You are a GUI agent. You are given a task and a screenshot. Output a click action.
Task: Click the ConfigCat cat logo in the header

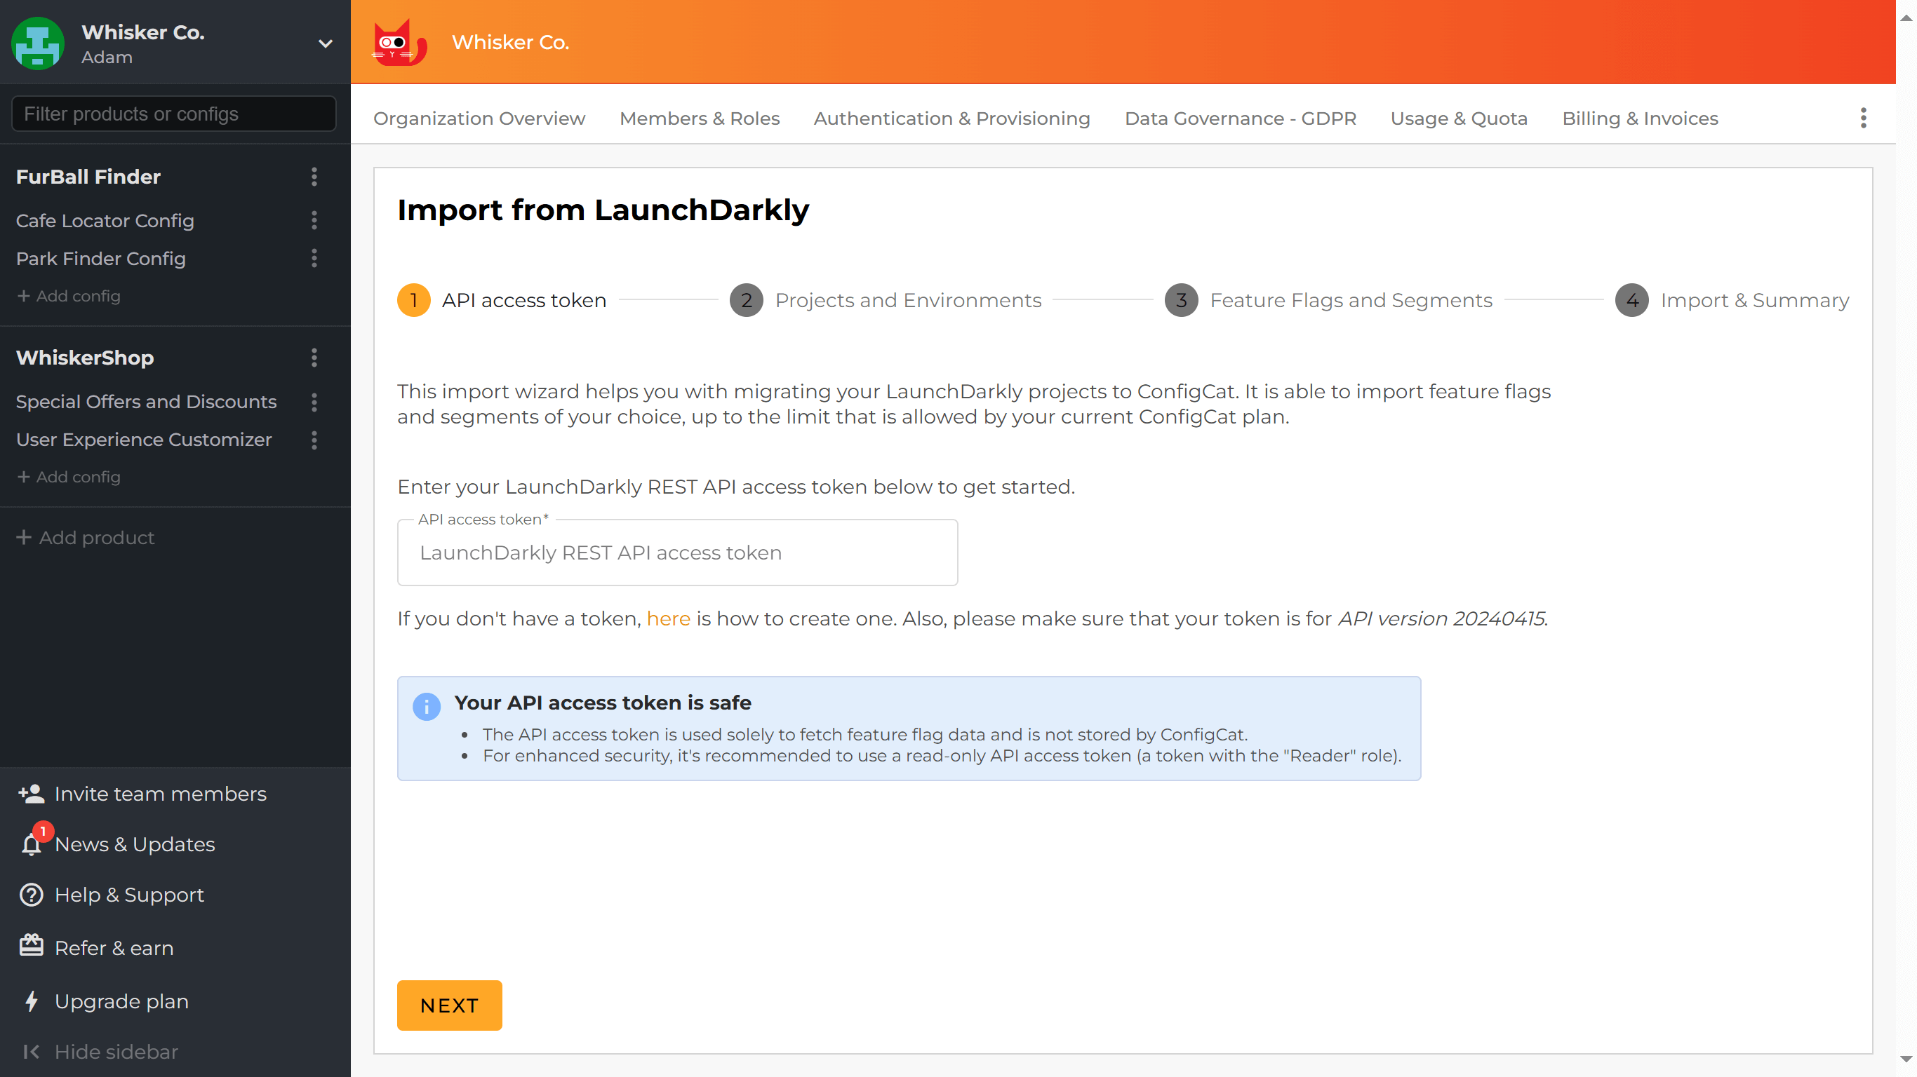pyautogui.click(x=400, y=42)
